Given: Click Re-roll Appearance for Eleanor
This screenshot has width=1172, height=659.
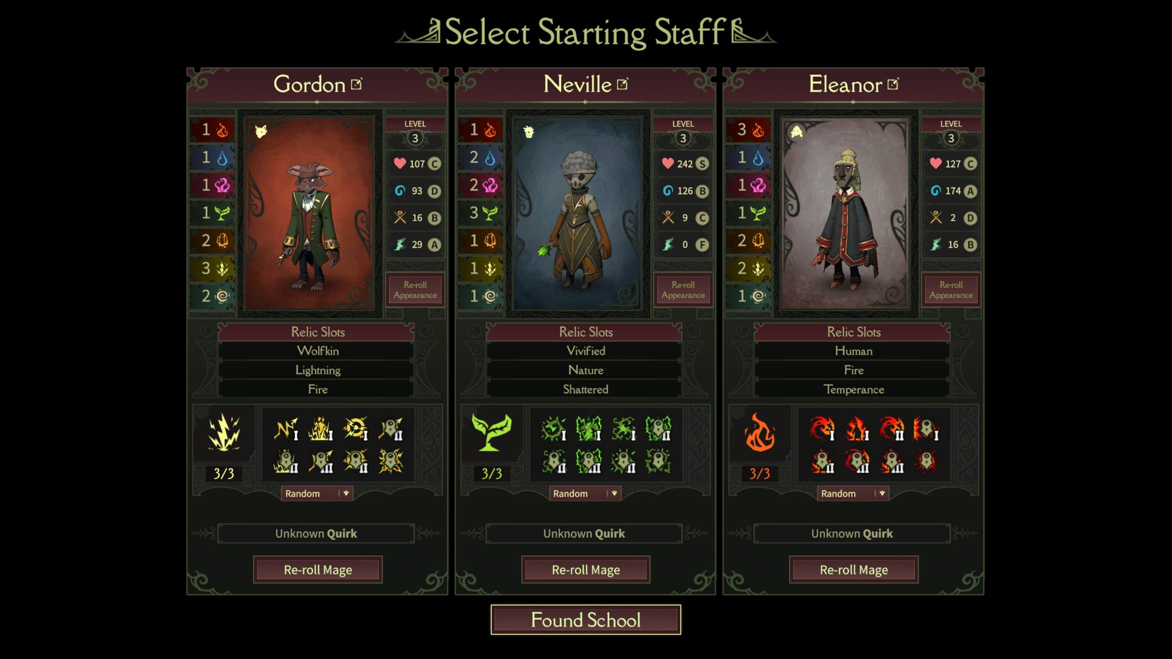Looking at the screenshot, I should click(951, 290).
